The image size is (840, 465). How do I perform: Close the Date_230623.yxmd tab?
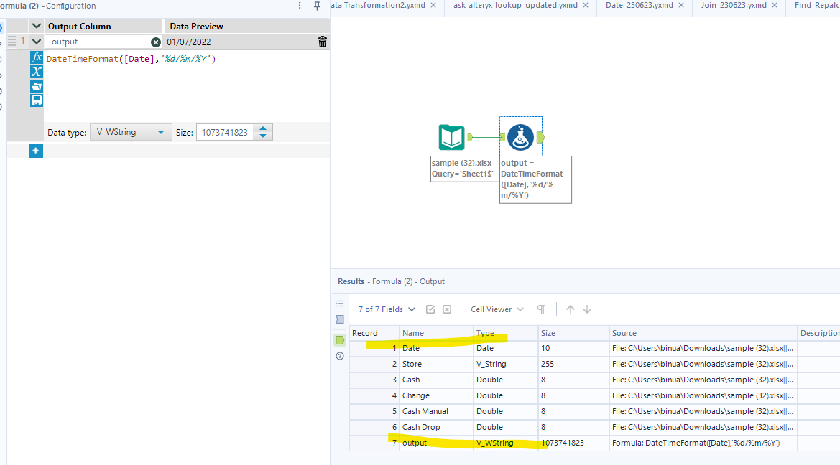pos(681,5)
